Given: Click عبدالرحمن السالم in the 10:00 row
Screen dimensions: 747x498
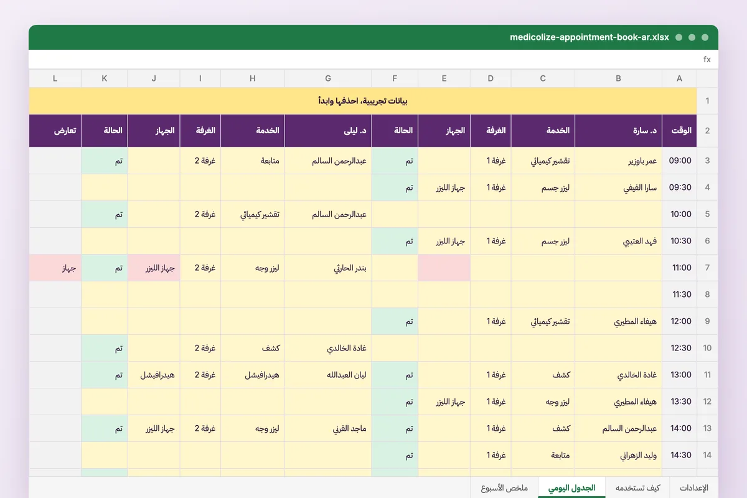Looking at the screenshot, I should pyautogui.click(x=328, y=214).
